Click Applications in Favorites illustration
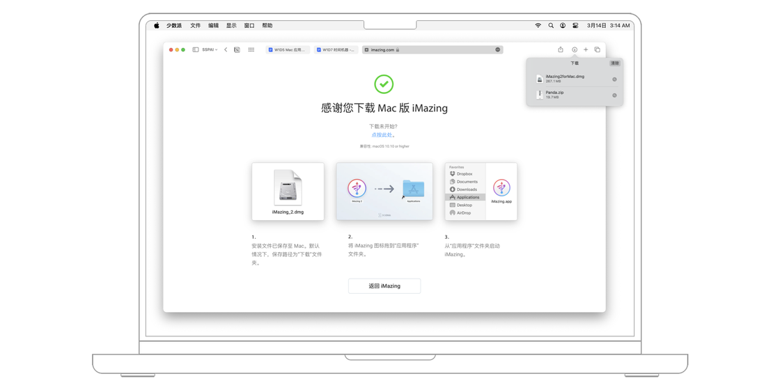Screen dimensions: 780x390 coord(465,197)
